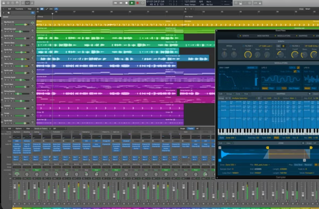Solo the Synth Hook track
This screenshot has height=209, width=319.
point(8,38)
